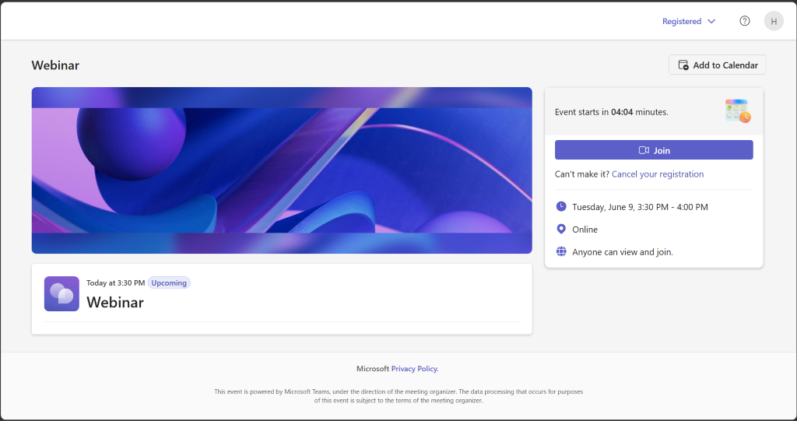Click the Webinar title in the event card
Screen dimensions: 797x421
click(115, 302)
